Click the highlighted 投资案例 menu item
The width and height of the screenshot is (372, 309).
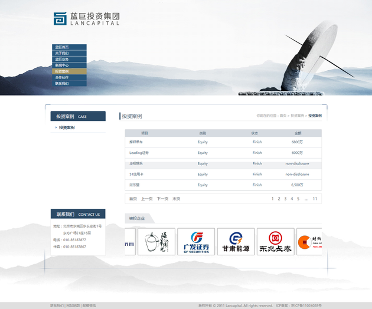tap(62, 71)
